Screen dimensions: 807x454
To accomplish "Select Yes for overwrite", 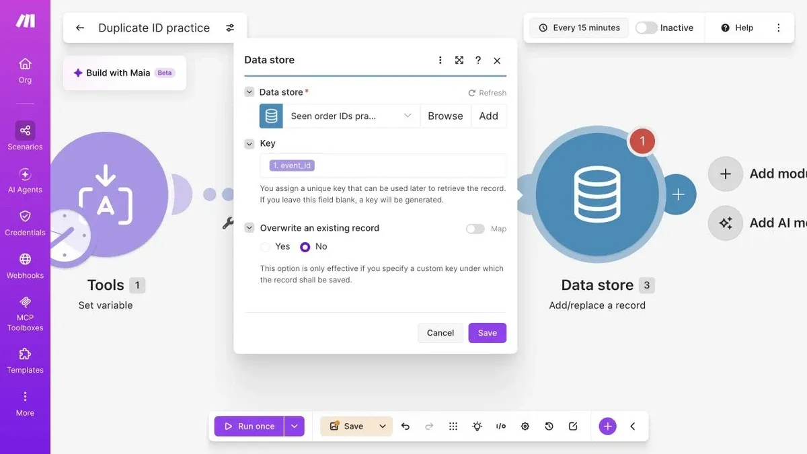I will pyautogui.click(x=266, y=247).
